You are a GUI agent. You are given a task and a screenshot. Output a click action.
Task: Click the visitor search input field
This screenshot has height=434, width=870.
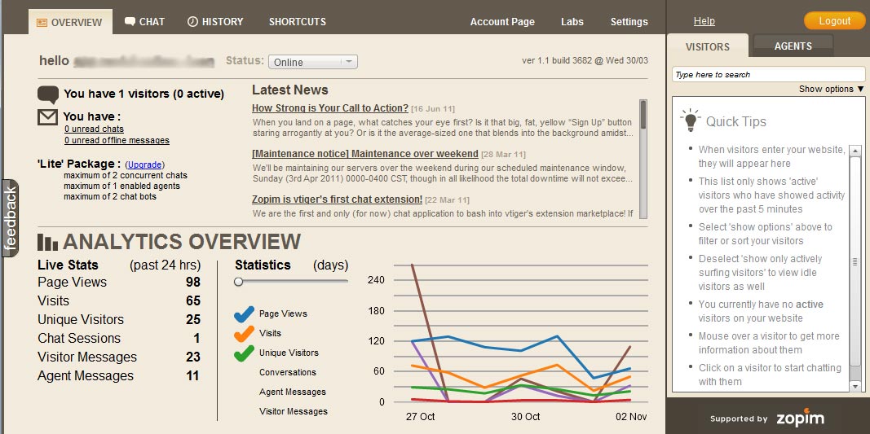[768, 74]
